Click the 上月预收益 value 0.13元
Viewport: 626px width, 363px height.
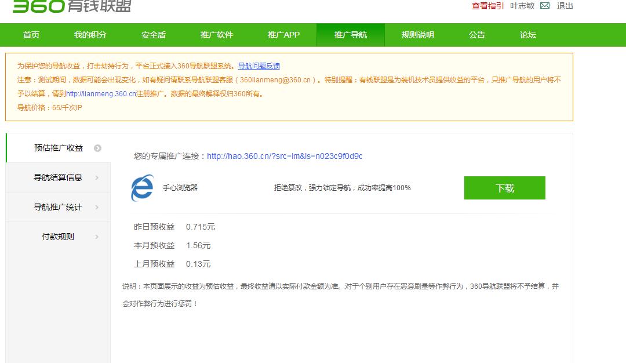tap(198, 264)
